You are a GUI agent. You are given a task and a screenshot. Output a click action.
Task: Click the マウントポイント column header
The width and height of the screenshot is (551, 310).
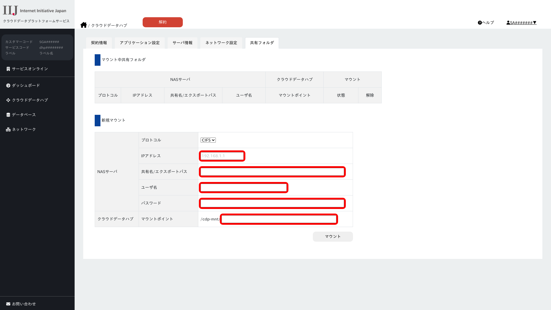coord(295,95)
